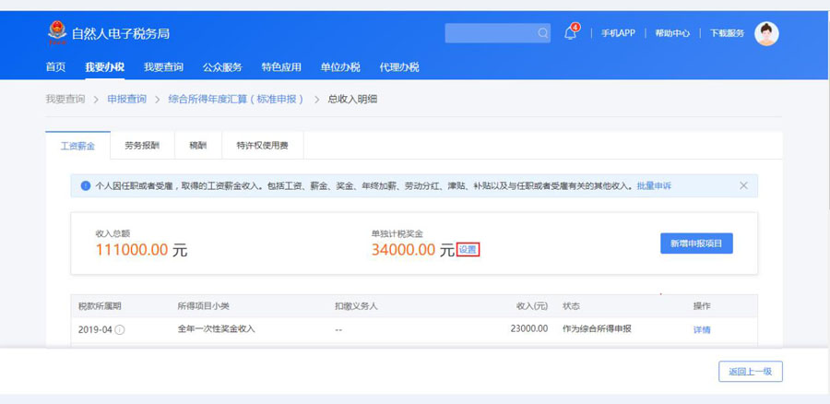
Task: Select the 特许权使用费 tab
Action: (262, 146)
